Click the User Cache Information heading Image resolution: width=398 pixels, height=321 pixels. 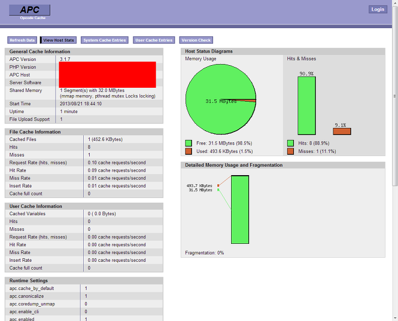[x=36, y=206]
